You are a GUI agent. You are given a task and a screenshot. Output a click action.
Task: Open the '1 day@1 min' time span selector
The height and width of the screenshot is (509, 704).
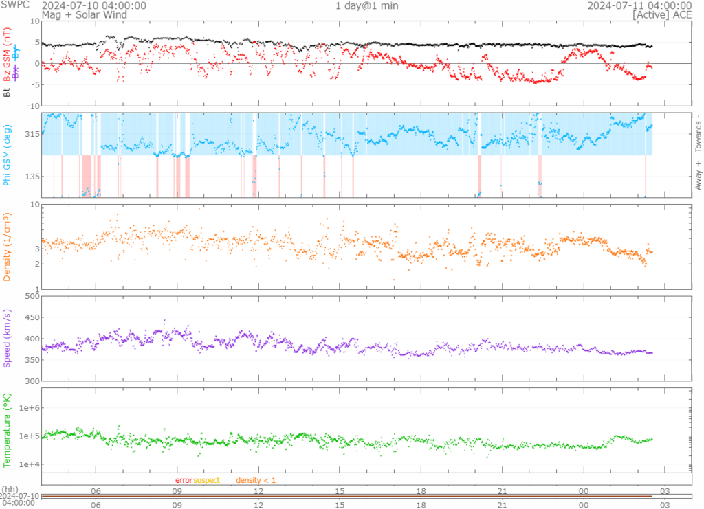(x=367, y=5)
